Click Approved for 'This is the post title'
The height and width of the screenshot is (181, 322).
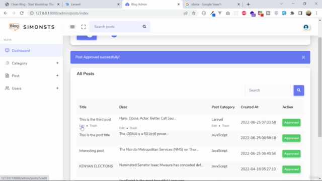pyautogui.click(x=291, y=138)
